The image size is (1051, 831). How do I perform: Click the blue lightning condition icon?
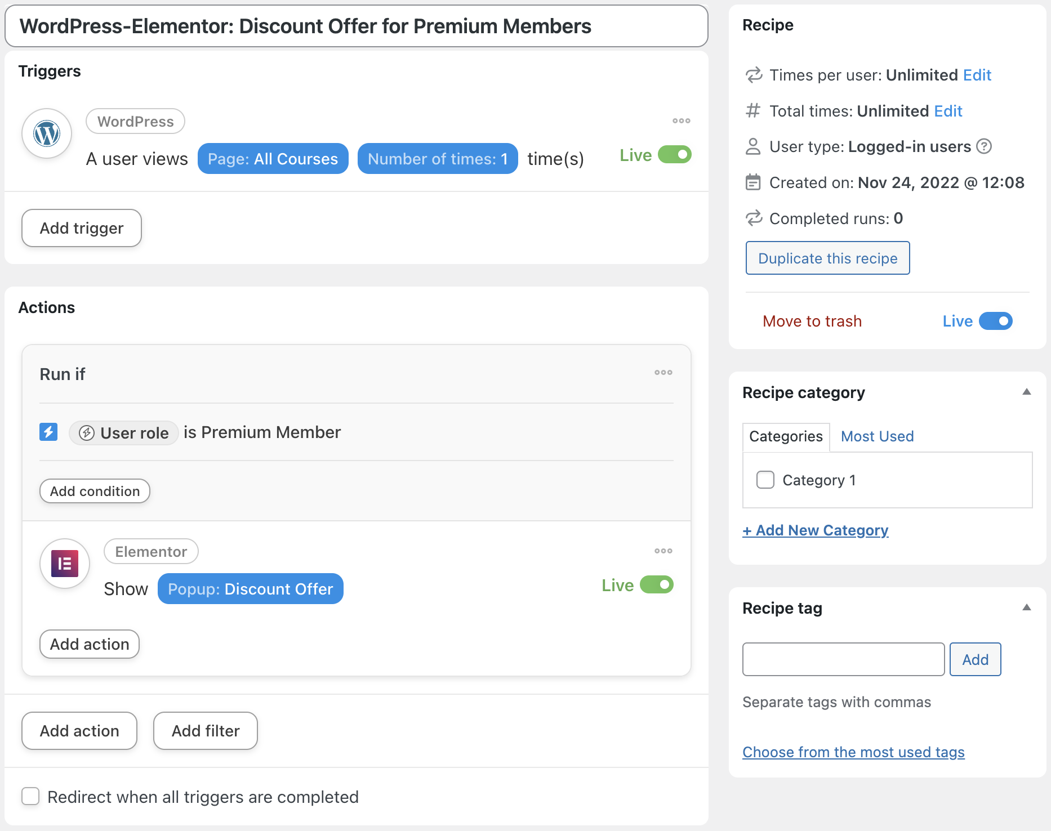click(48, 432)
